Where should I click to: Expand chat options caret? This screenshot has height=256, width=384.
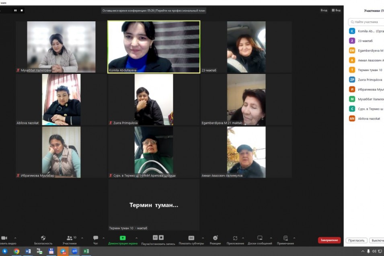(103, 238)
